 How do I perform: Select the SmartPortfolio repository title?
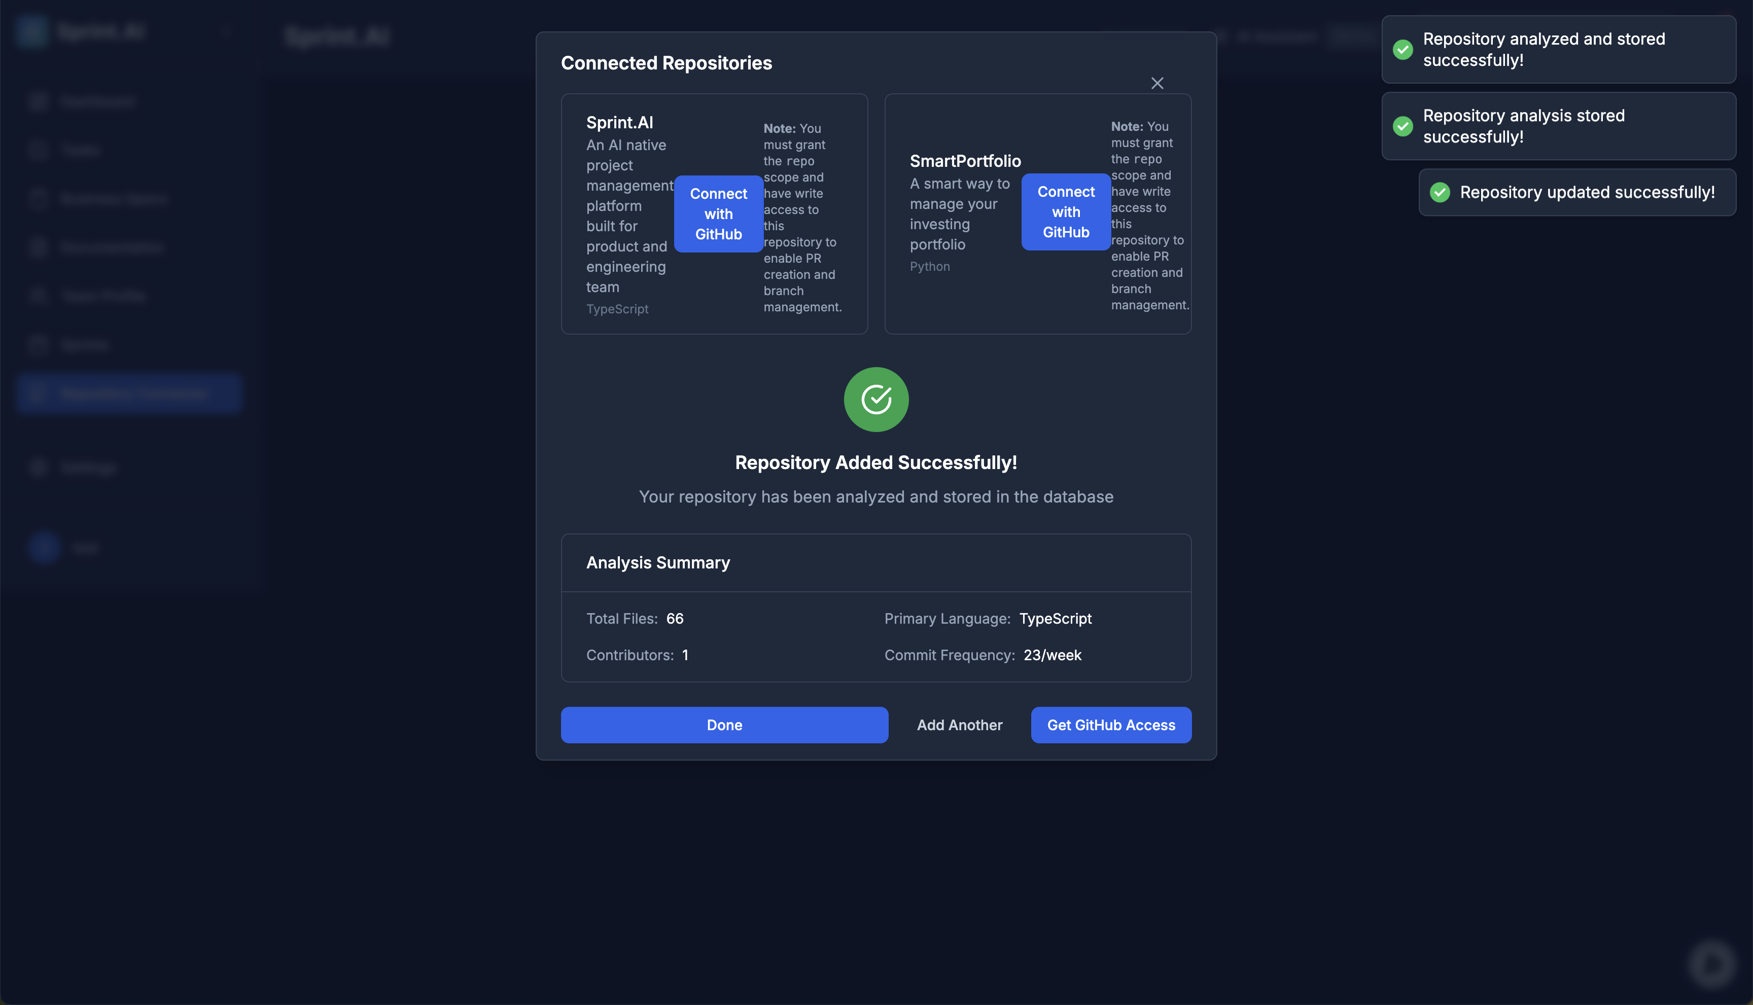click(965, 162)
